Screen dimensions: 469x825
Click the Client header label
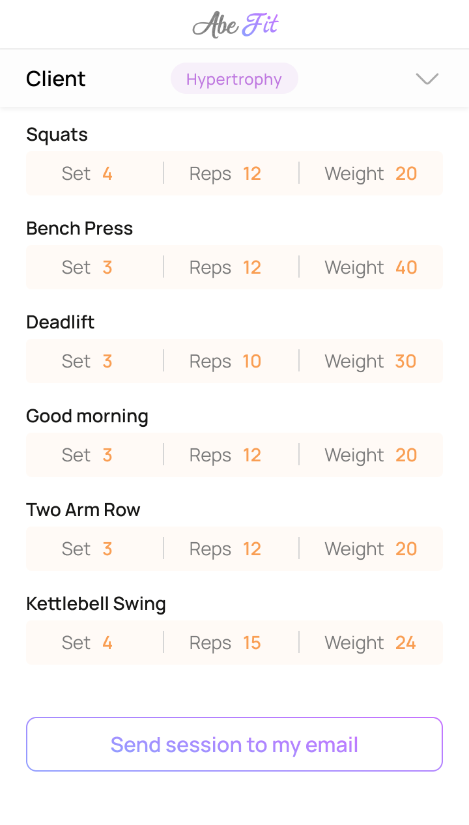(x=56, y=79)
